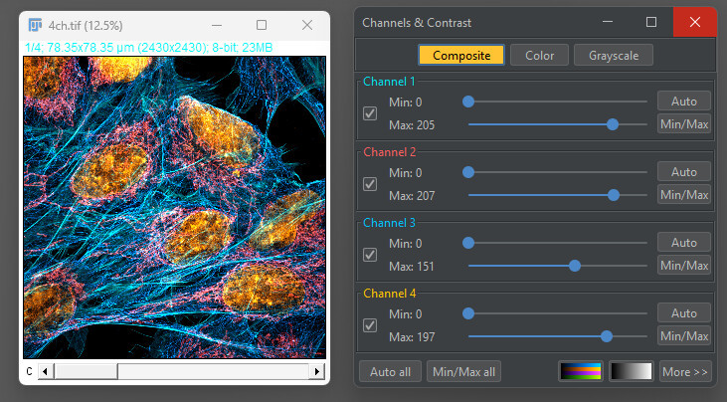
Task: Click the Min/Max all button
Action: (x=463, y=371)
